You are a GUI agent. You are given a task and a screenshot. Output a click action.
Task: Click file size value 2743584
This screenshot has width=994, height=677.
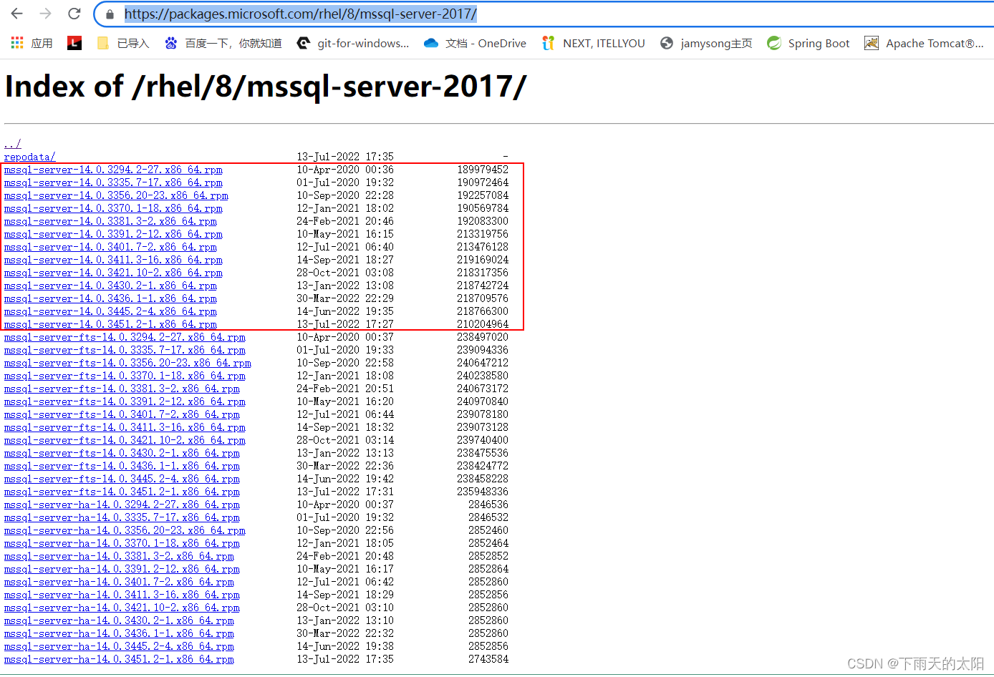click(488, 659)
